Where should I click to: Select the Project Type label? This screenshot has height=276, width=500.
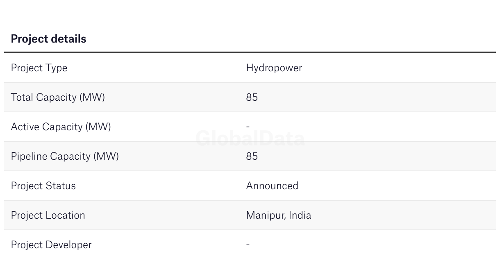coord(39,68)
